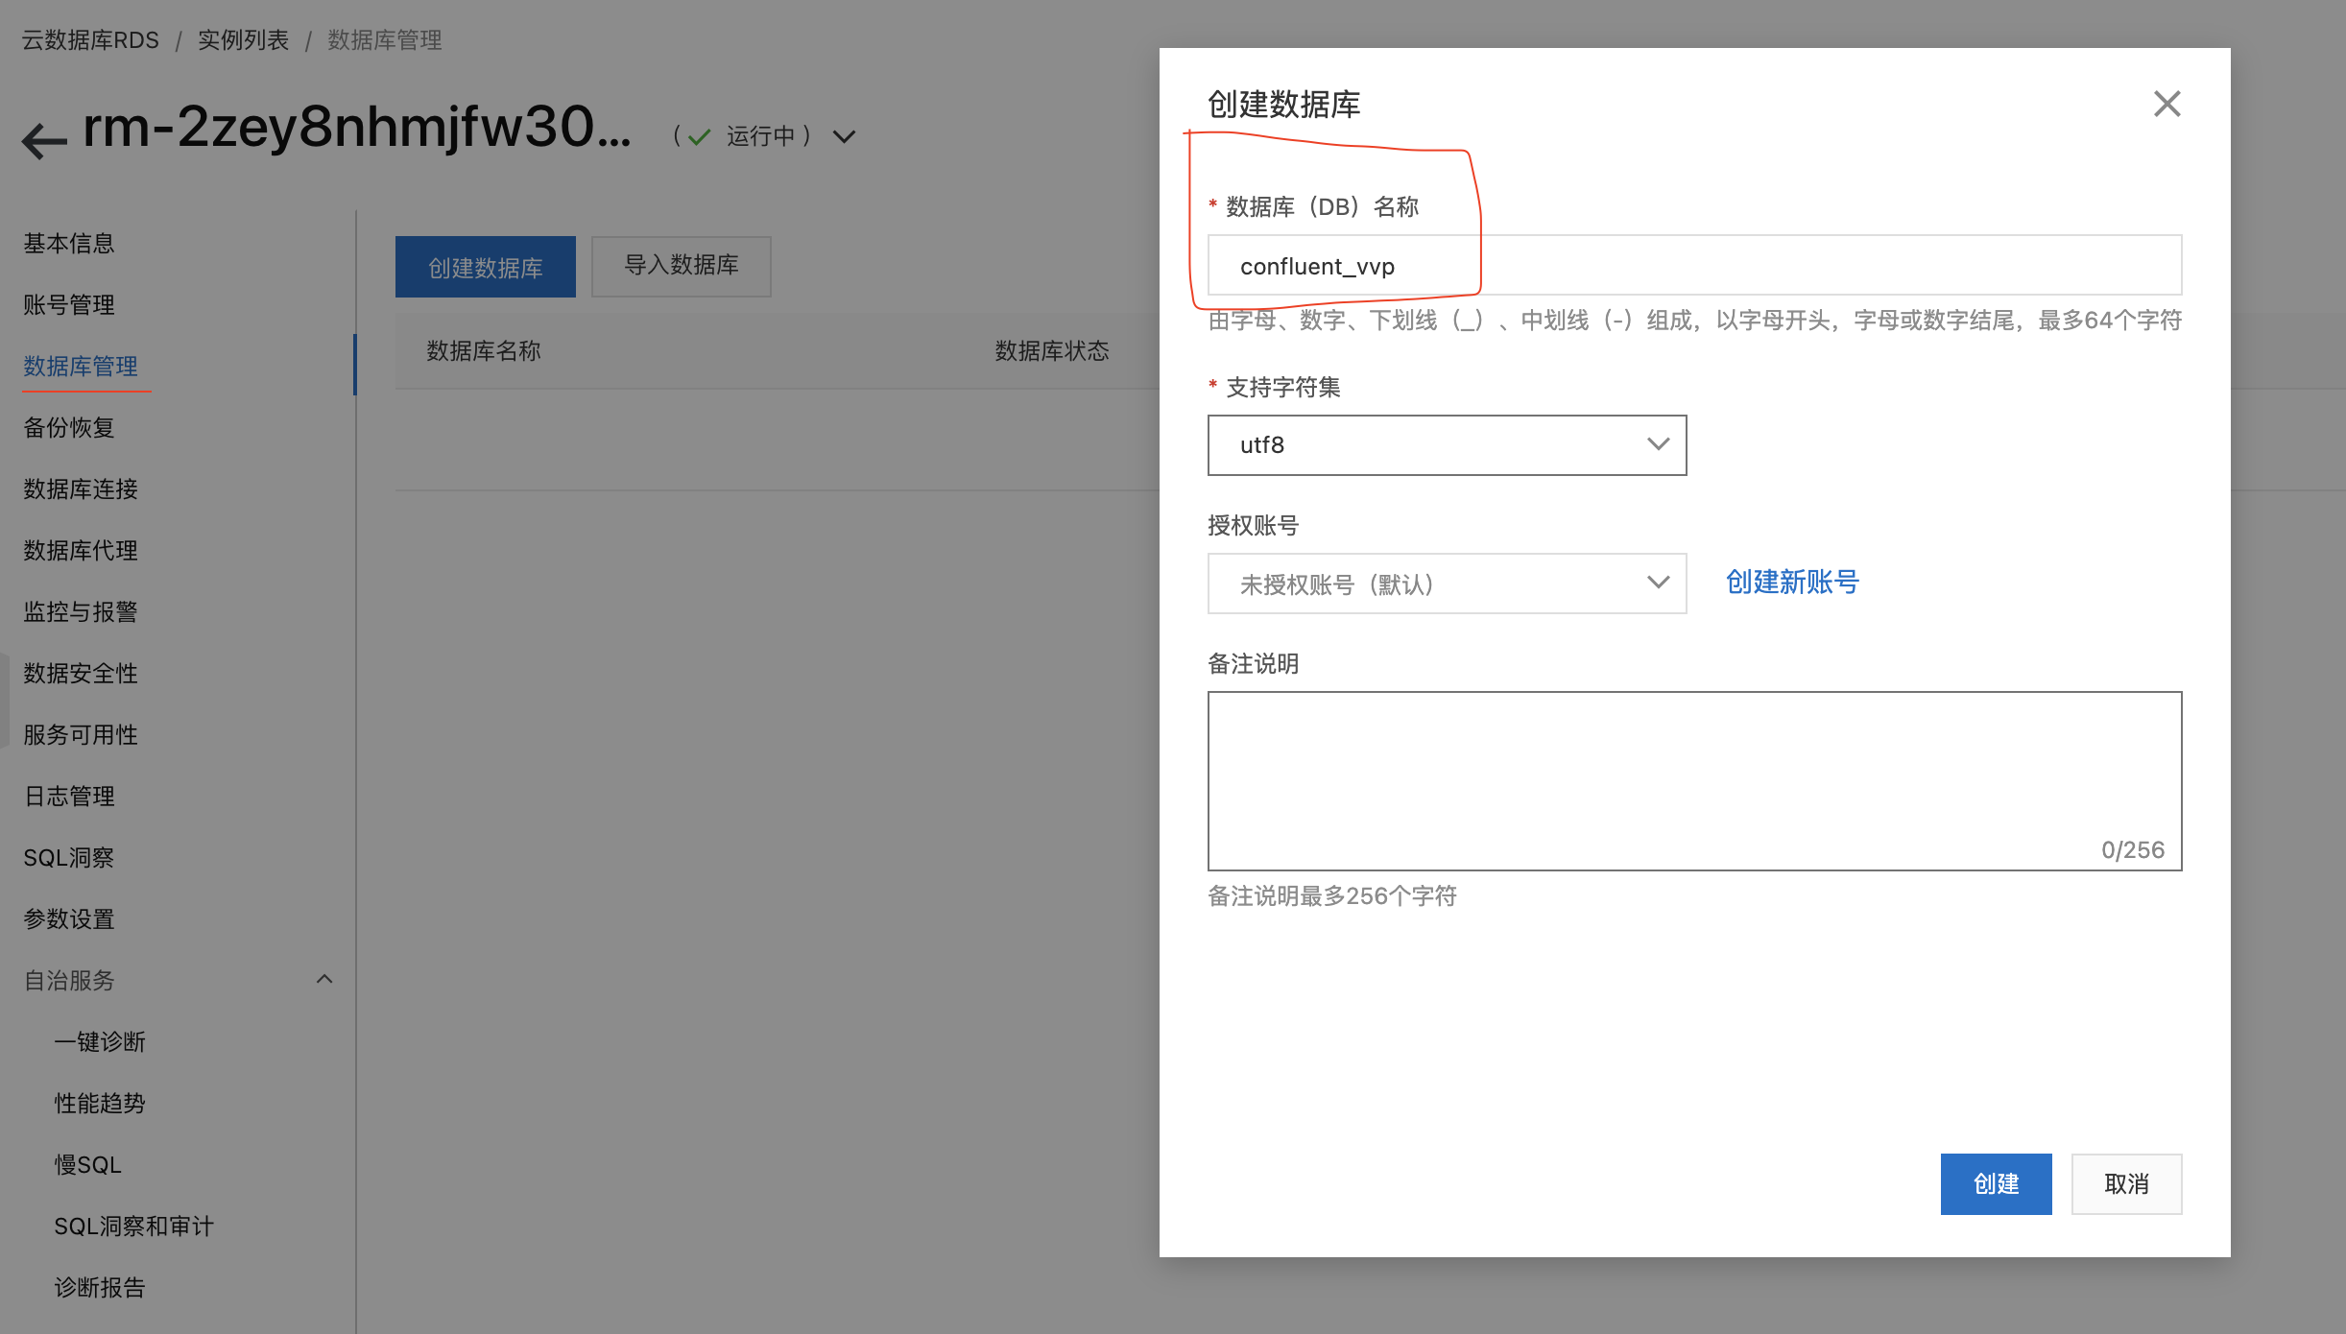Click the back arrow beside instance name

(44, 141)
